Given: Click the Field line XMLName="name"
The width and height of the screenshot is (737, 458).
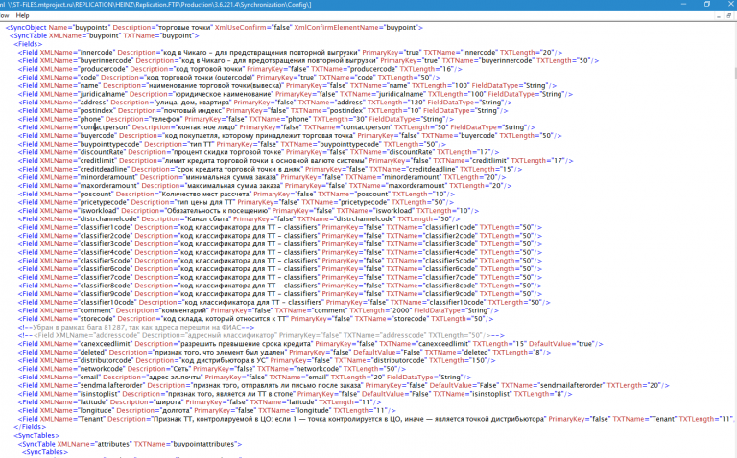Looking at the screenshot, I should point(287,85).
